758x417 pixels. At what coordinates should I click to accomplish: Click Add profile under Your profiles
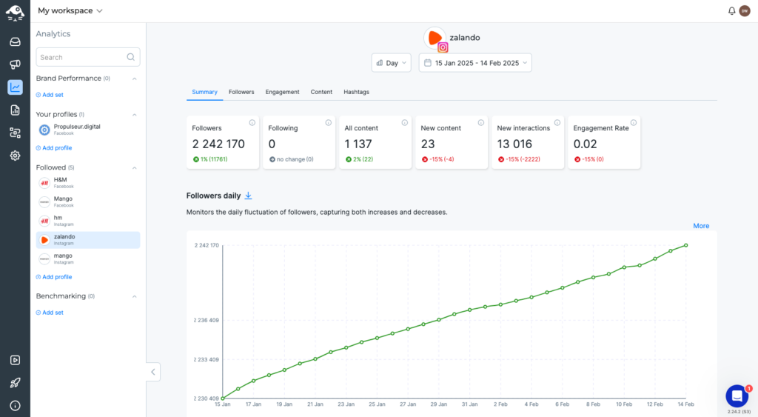click(x=53, y=148)
